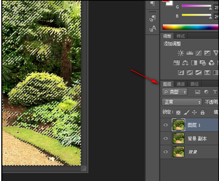Switch to the 路径 tab
Image resolution: width=219 pixels, height=181 pixels.
(x=194, y=84)
